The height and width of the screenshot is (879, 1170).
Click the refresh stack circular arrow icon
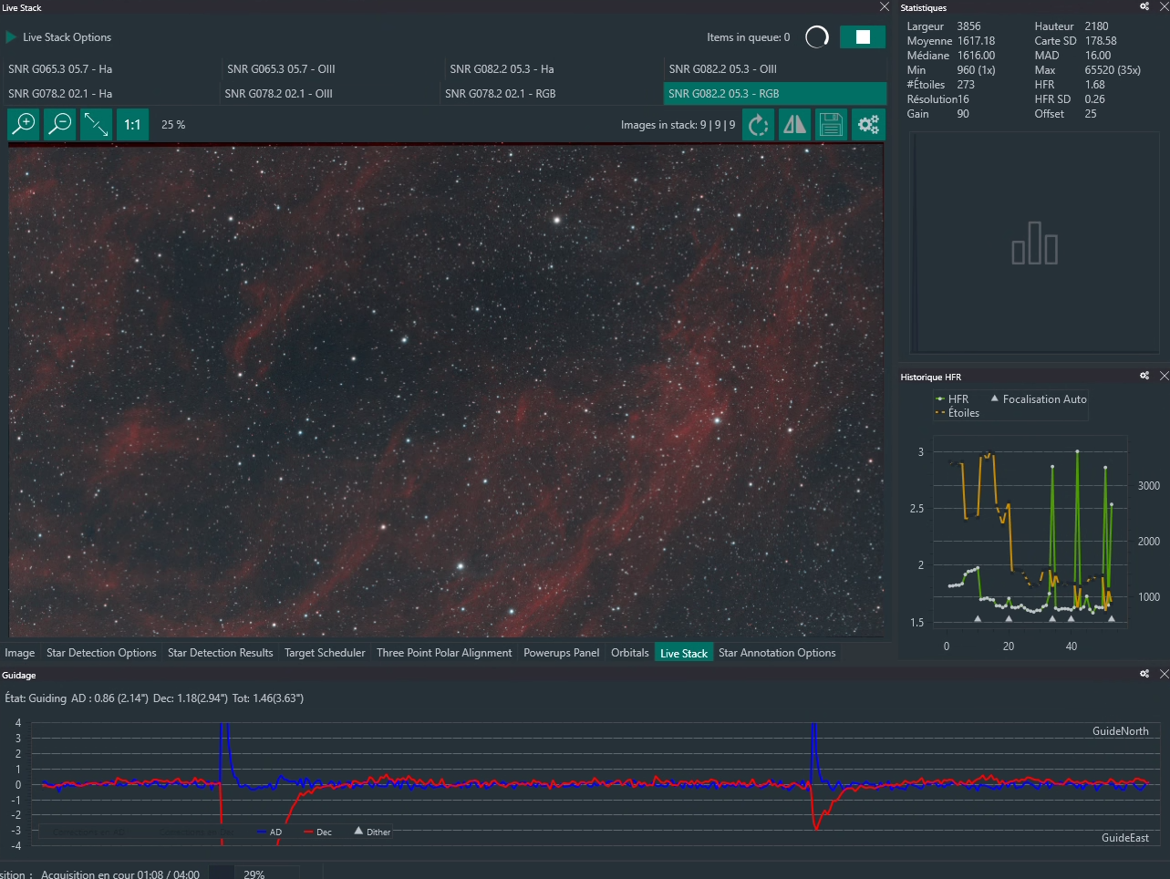(758, 124)
